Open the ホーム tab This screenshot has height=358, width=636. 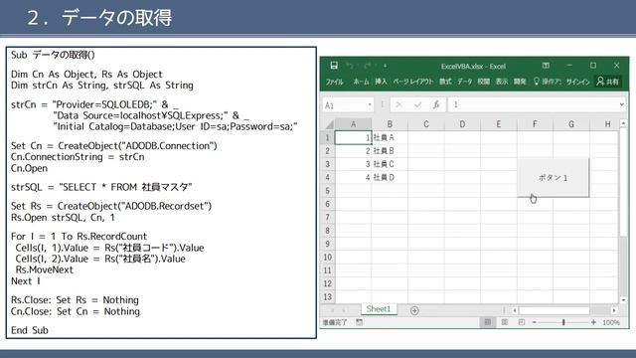point(361,82)
